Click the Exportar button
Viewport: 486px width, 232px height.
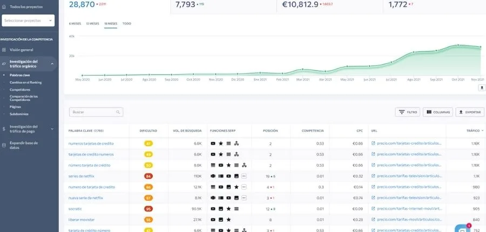click(469, 112)
